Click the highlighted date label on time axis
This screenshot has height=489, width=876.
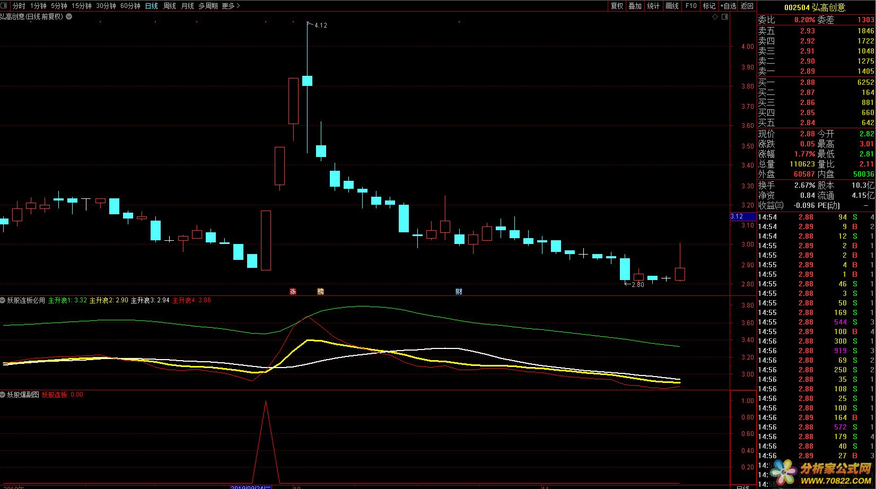251,486
